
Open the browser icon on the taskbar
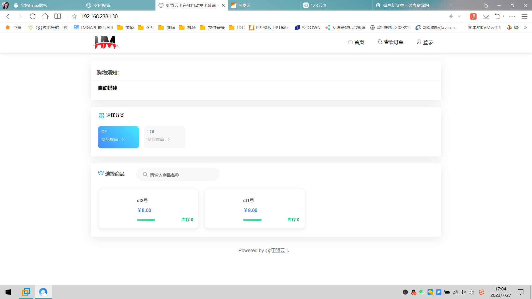43,292
